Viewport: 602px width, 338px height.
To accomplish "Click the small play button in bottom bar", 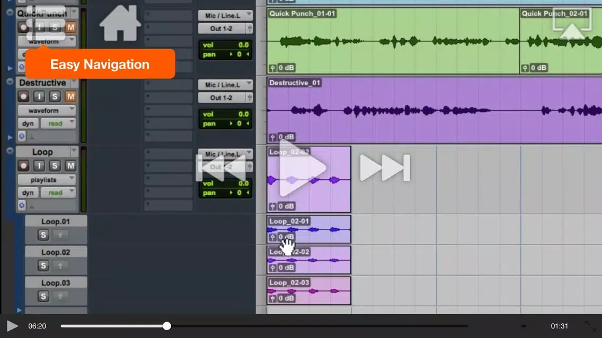I will 12,326.
